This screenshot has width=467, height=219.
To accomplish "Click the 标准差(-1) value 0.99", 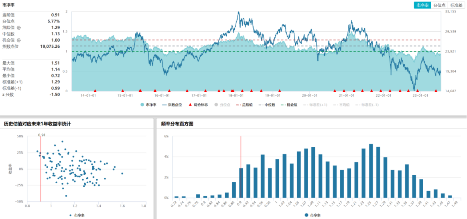I will point(56,88).
